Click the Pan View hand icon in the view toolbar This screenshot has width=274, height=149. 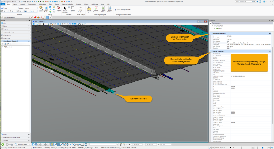pos(62,24)
